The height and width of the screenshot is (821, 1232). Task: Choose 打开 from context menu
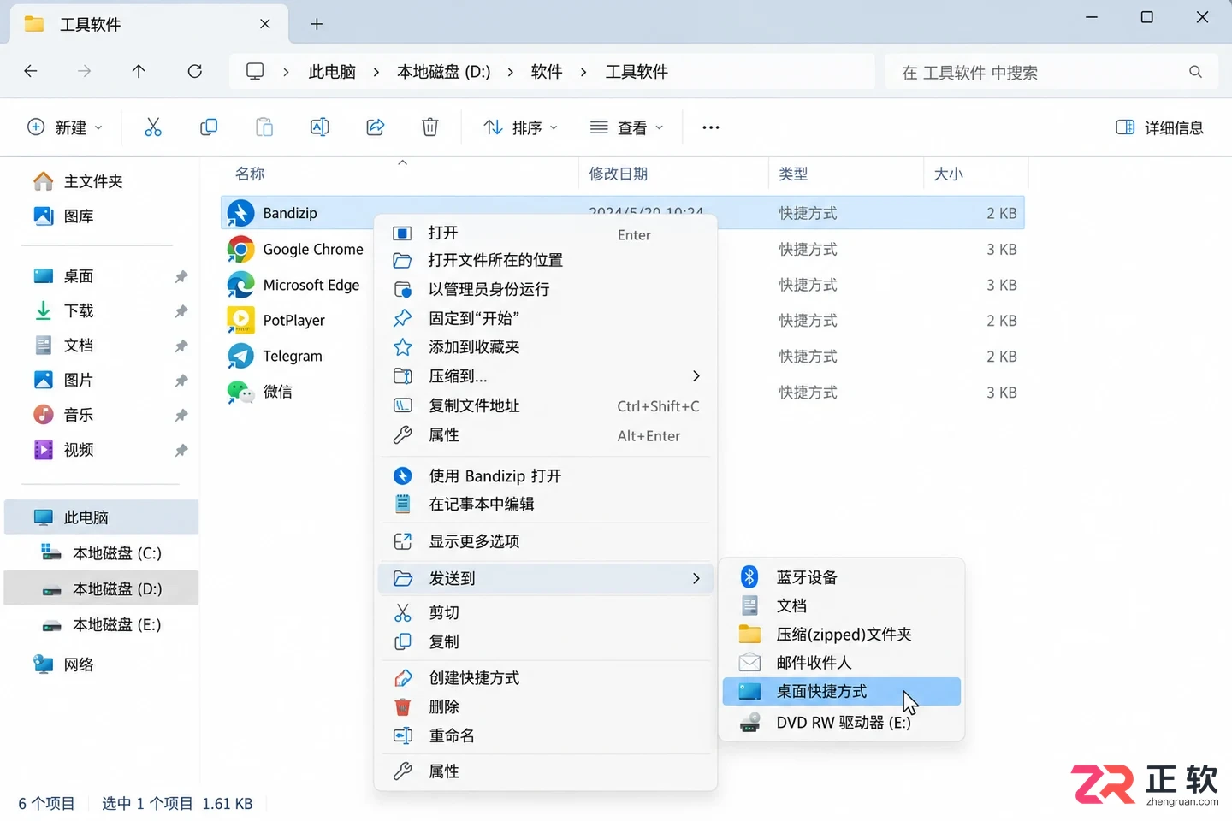click(546, 233)
